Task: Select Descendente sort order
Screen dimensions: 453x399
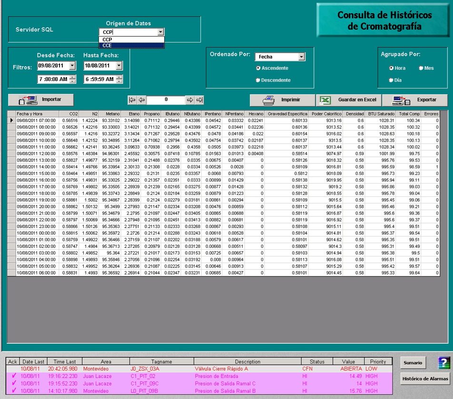Action: pos(258,80)
